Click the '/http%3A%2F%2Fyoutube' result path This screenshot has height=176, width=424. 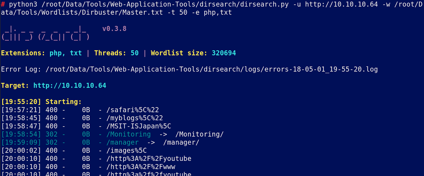[x=149, y=159]
